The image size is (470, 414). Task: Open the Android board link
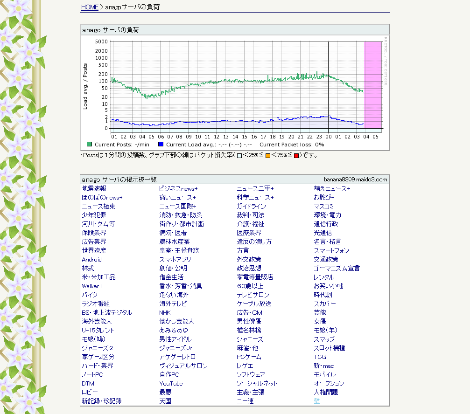[92, 260]
